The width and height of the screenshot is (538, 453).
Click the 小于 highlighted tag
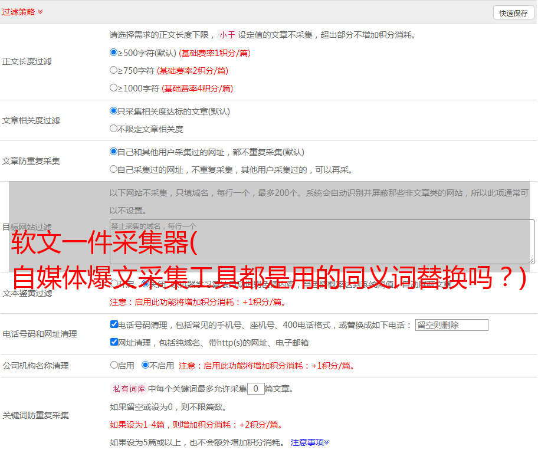228,35
